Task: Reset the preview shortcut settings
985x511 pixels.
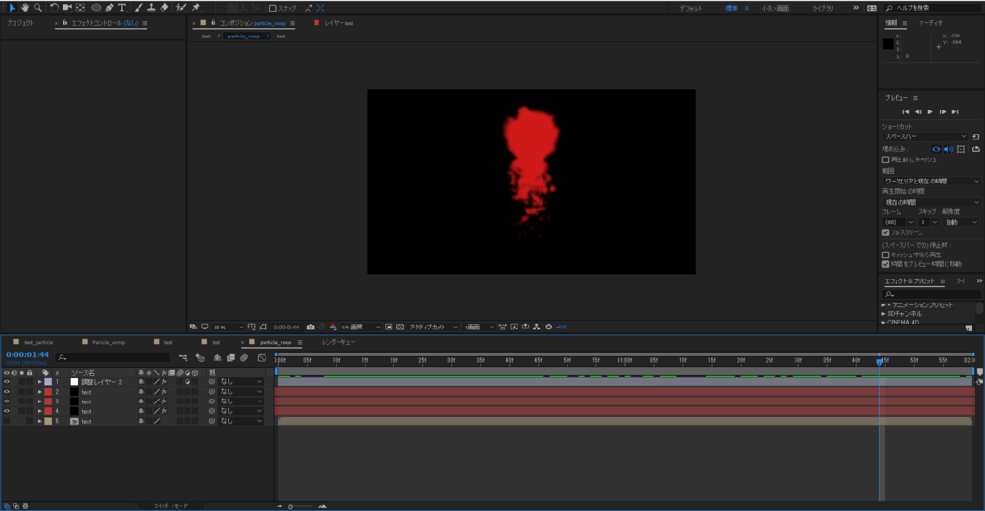Action: pos(975,136)
